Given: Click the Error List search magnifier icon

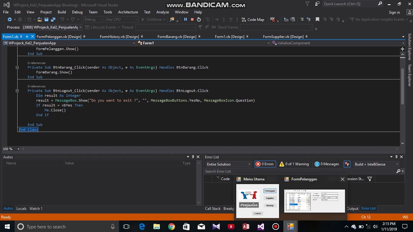Looking at the screenshot, I should (x=398, y=171).
